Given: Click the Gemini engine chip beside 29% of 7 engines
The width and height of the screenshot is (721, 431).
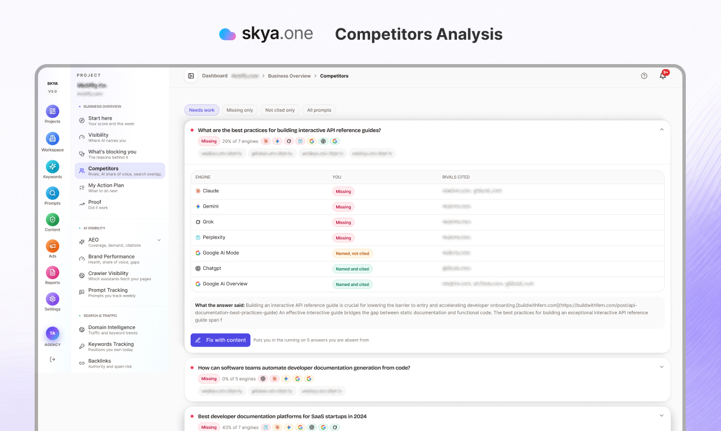Looking at the screenshot, I should [277, 141].
